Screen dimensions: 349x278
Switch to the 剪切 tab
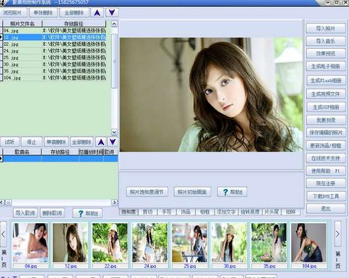pos(147,212)
